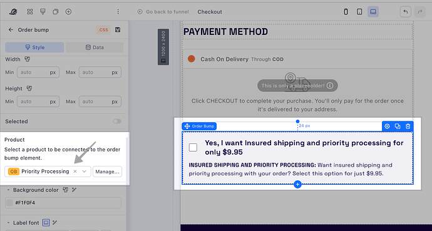
Task: Switch to the Style tab
Action: click(x=34, y=48)
